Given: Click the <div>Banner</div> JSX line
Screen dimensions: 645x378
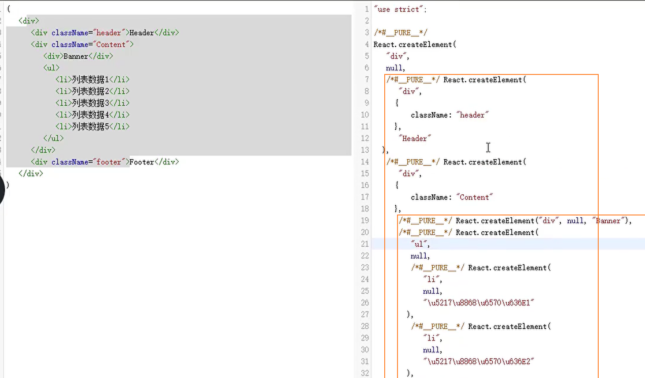Looking at the screenshot, I should click(78, 56).
